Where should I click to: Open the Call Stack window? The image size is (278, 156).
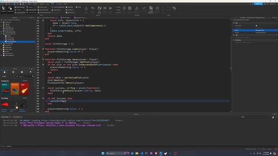[69, 10]
